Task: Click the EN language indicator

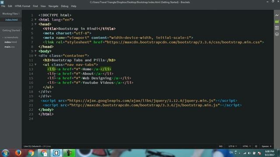Action: pos(231,153)
